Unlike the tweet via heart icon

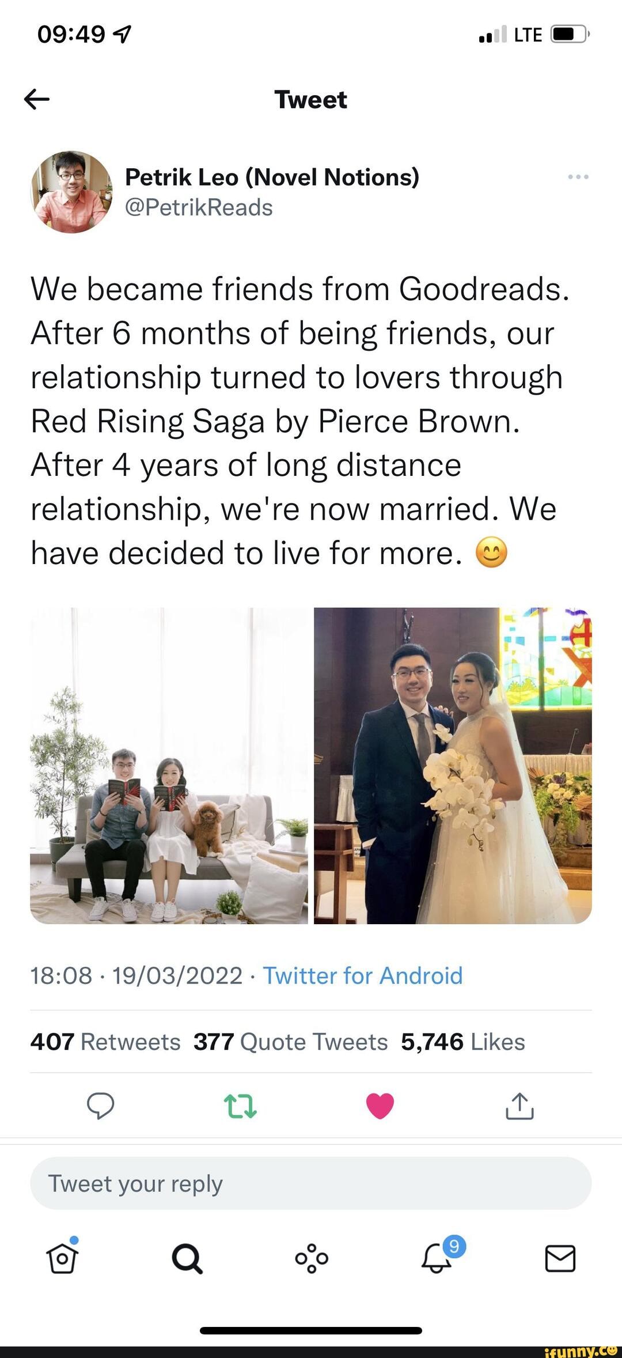(x=380, y=1106)
